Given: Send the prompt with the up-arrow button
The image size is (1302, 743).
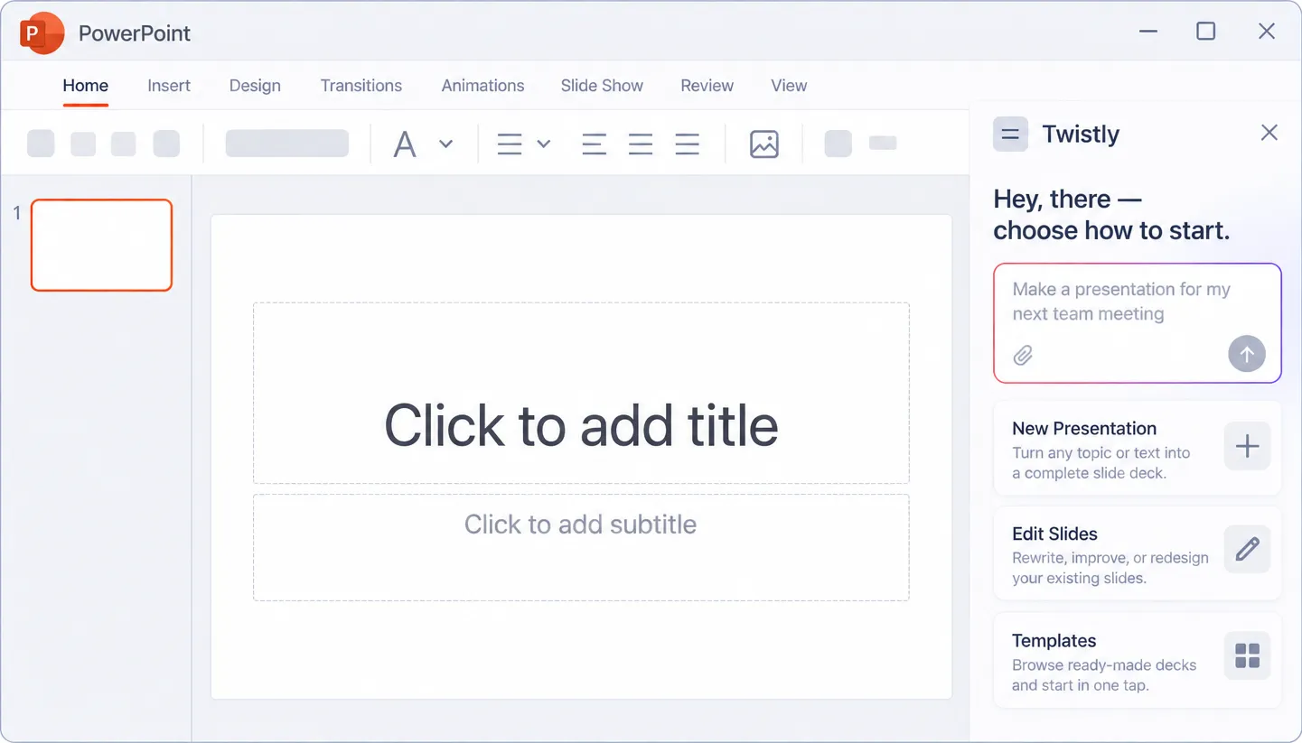Looking at the screenshot, I should point(1247,354).
